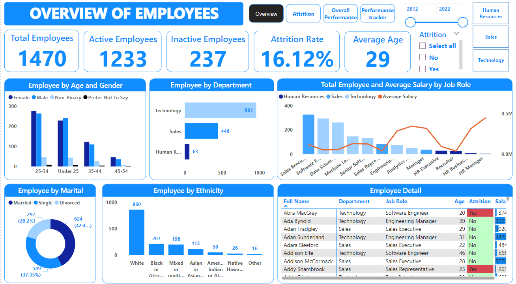Screen dimensions: 516x284
Task: Click the 2012 start year field
Action: 419,9
